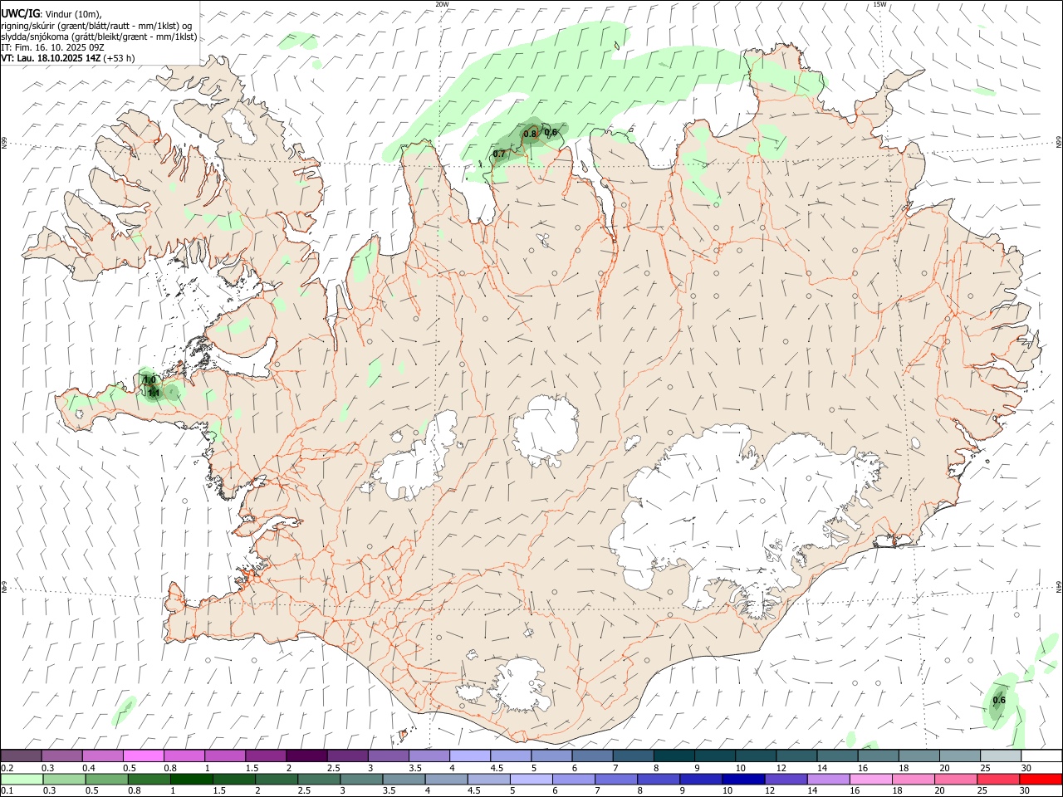Click the 15W longitude label at the top
The width and height of the screenshot is (1063, 797).
click(x=879, y=4)
